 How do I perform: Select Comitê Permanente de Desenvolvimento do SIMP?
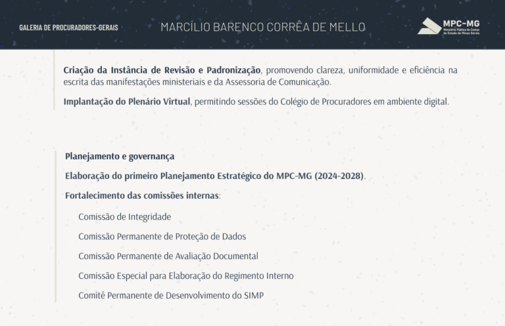(171, 295)
